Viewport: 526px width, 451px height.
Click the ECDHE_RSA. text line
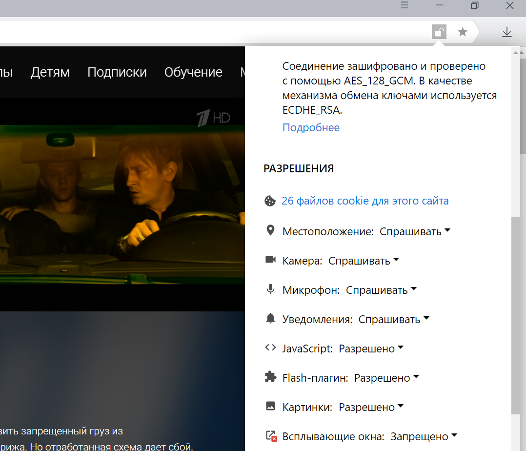[312, 110]
